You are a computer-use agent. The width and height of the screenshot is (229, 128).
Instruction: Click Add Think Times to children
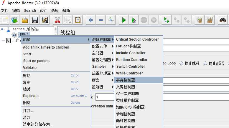(56, 47)
